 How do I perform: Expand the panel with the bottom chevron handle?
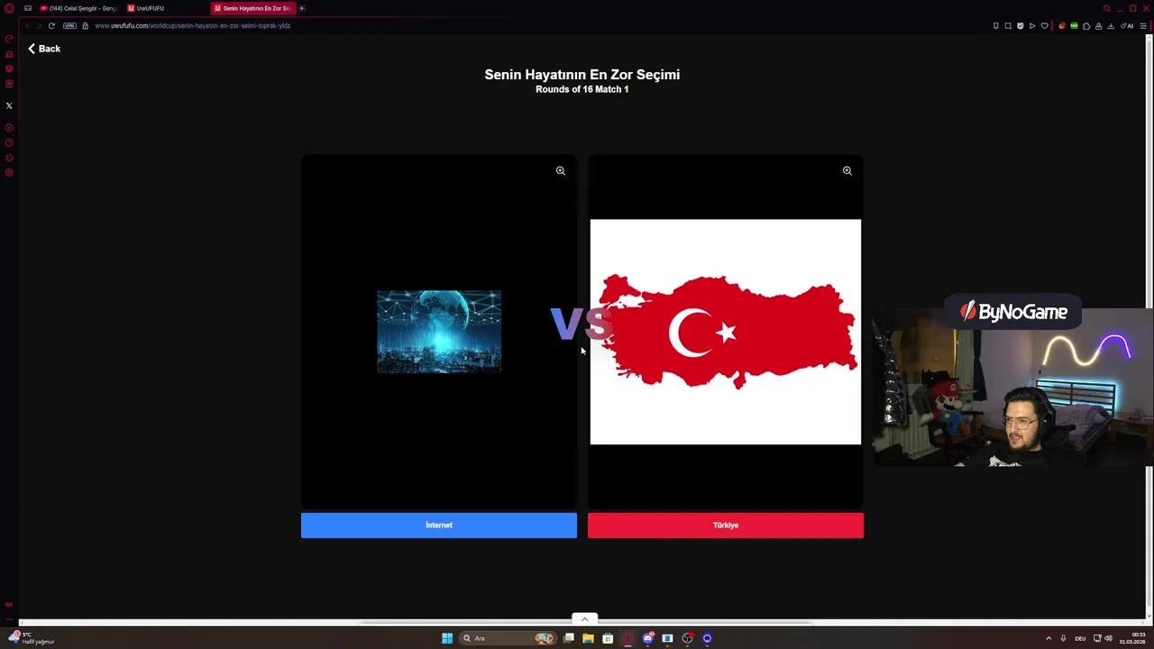[x=584, y=619]
